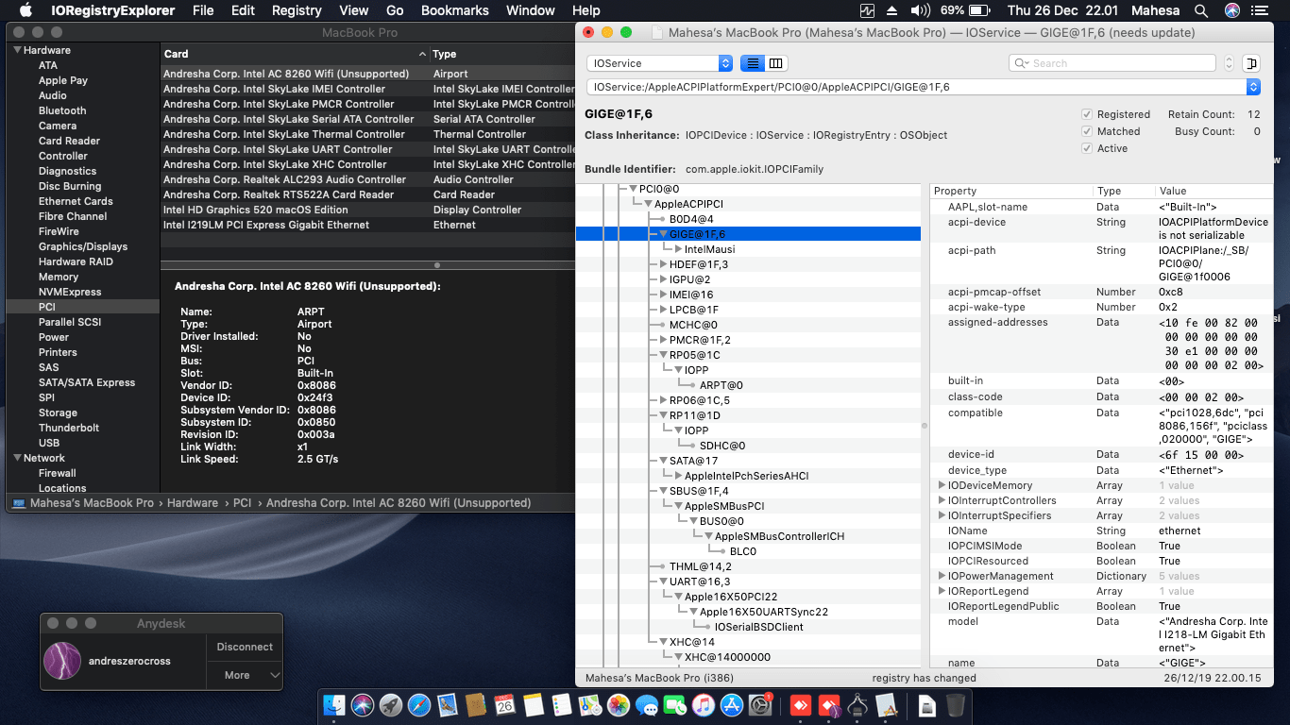The height and width of the screenshot is (725, 1290).
Task: Open the Registry menu
Action: pyautogui.click(x=297, y=10)
